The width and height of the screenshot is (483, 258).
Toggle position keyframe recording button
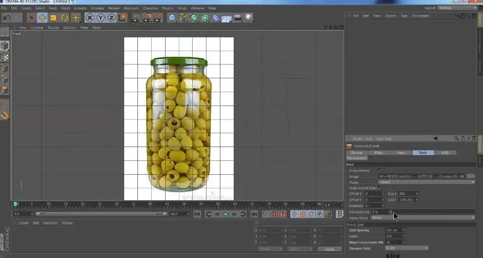(x=294, y=214)
